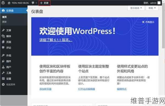Select the 更新 submenu item

(x=4, y=22)
